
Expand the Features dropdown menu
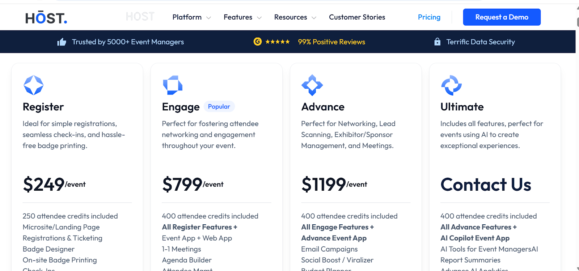pyautogui.click(x=242, y=17)
